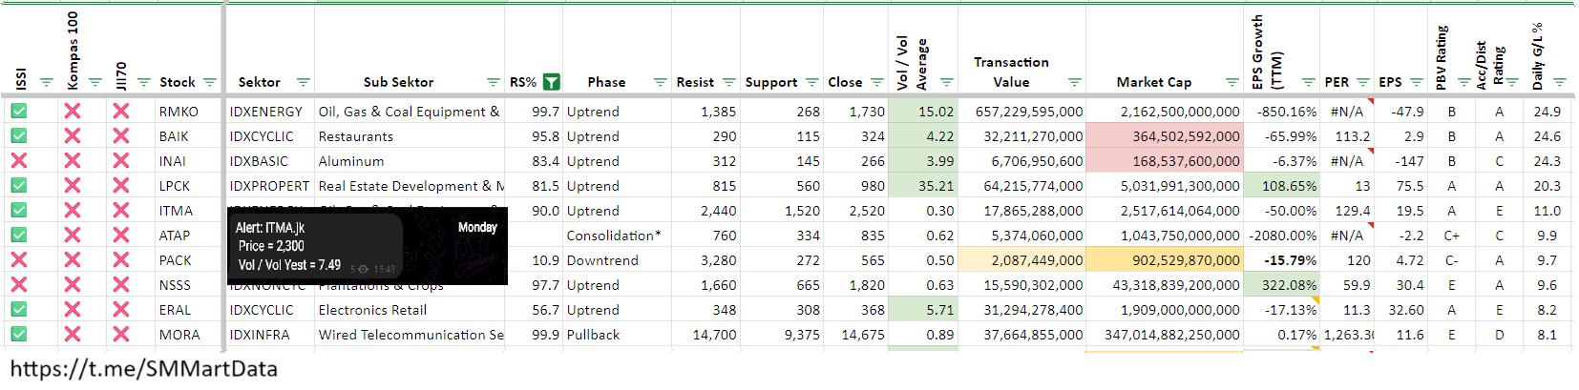This screenshot has height=390, width=1579.
Task: Select the NSSS stock cell
Action: pyautogui.click(x=176, y=285)
